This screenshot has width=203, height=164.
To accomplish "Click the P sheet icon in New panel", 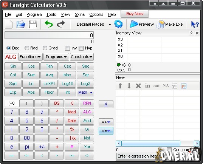I will 184,86.
